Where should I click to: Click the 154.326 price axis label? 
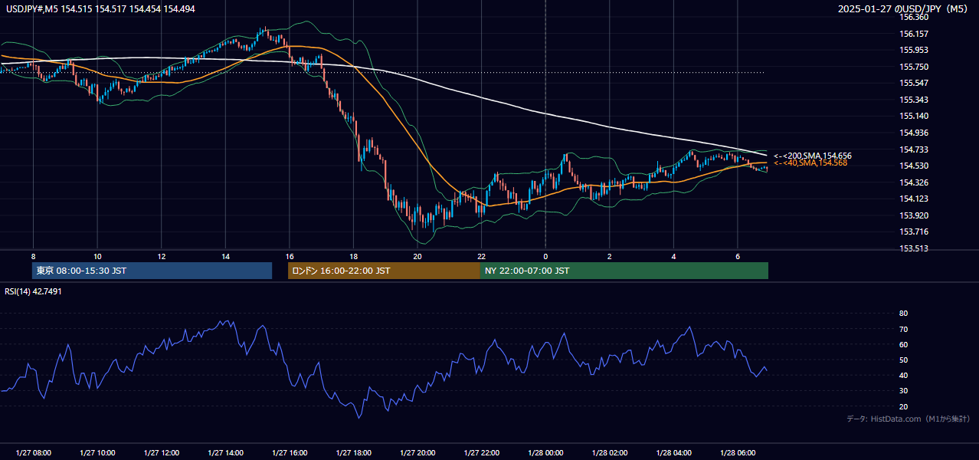(915, 182)
